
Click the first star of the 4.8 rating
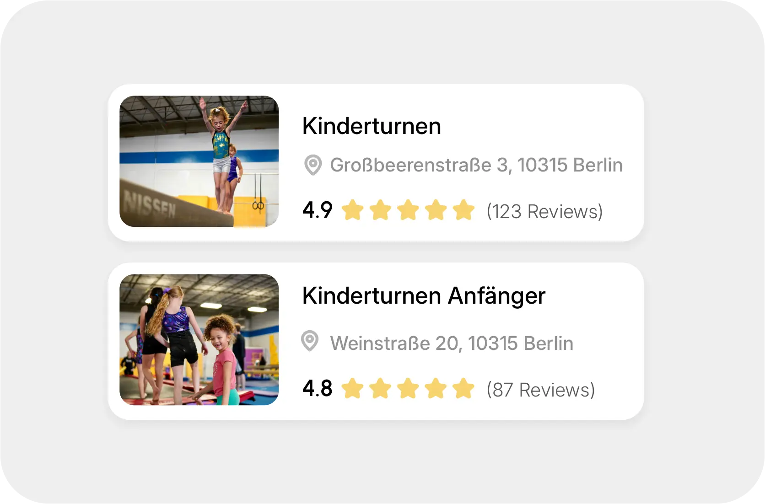pyautogui.click(x=352, y=389)
